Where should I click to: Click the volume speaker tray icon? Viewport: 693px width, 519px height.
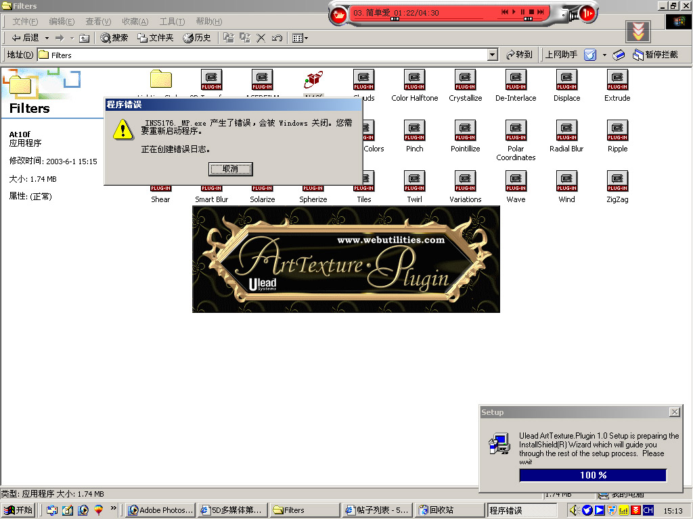coord(574,510)
